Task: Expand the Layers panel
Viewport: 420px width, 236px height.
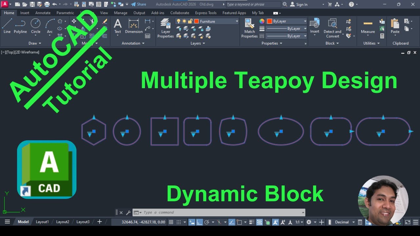Action: click(198, 43)
